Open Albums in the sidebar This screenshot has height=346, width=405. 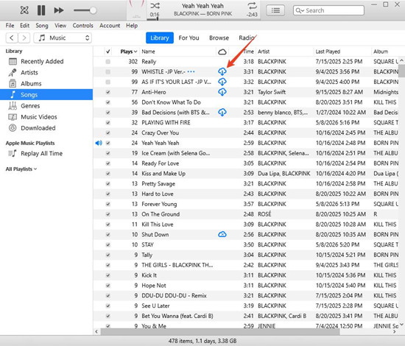click(x=46, y=84)
